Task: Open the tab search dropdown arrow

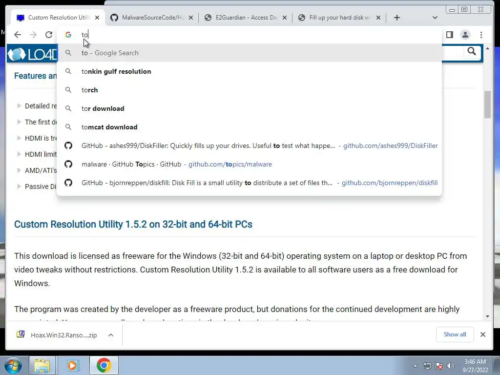Action: click(x=435, y=18)
